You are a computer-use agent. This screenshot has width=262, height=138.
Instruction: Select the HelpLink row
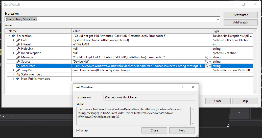(x=130, y=49)
